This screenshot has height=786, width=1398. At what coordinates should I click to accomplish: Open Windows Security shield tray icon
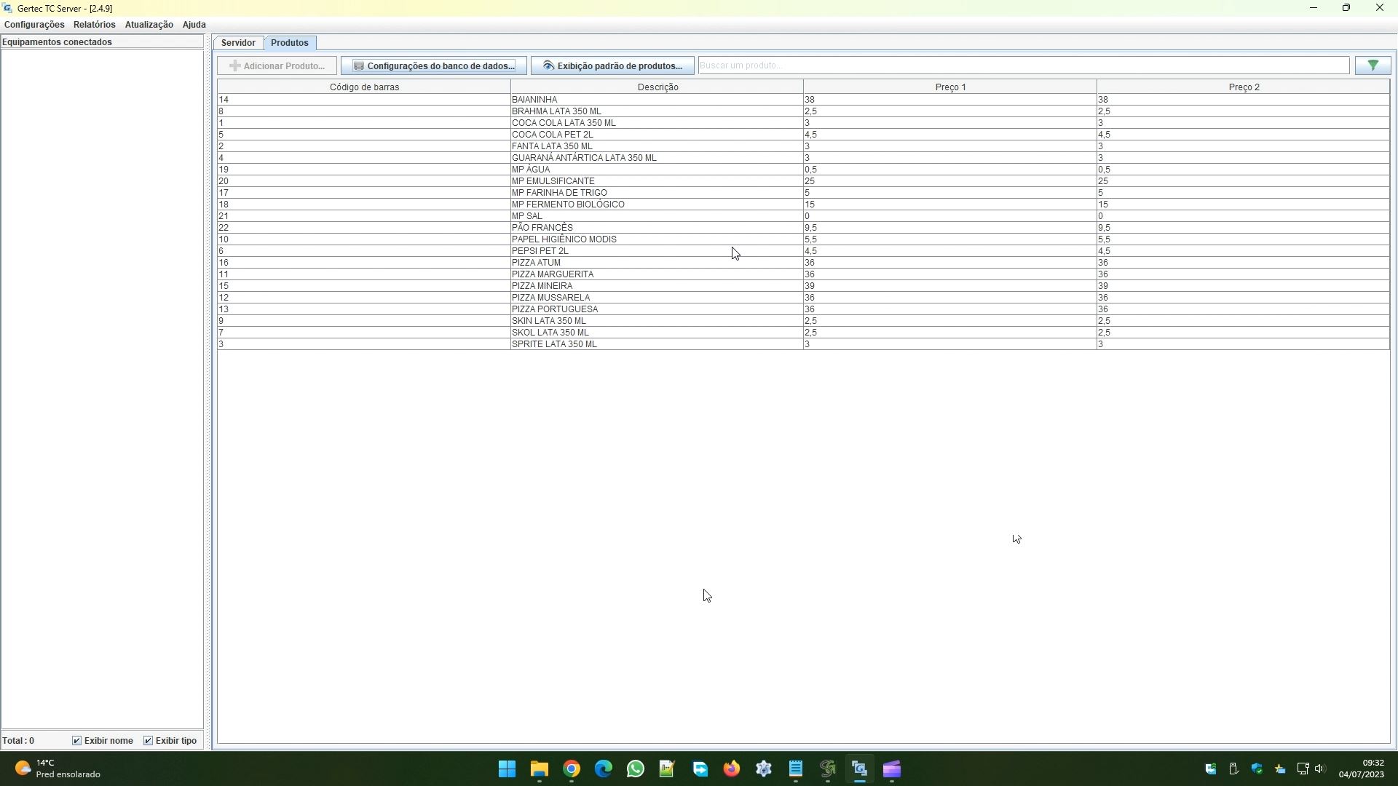[x=1257, y=769]
